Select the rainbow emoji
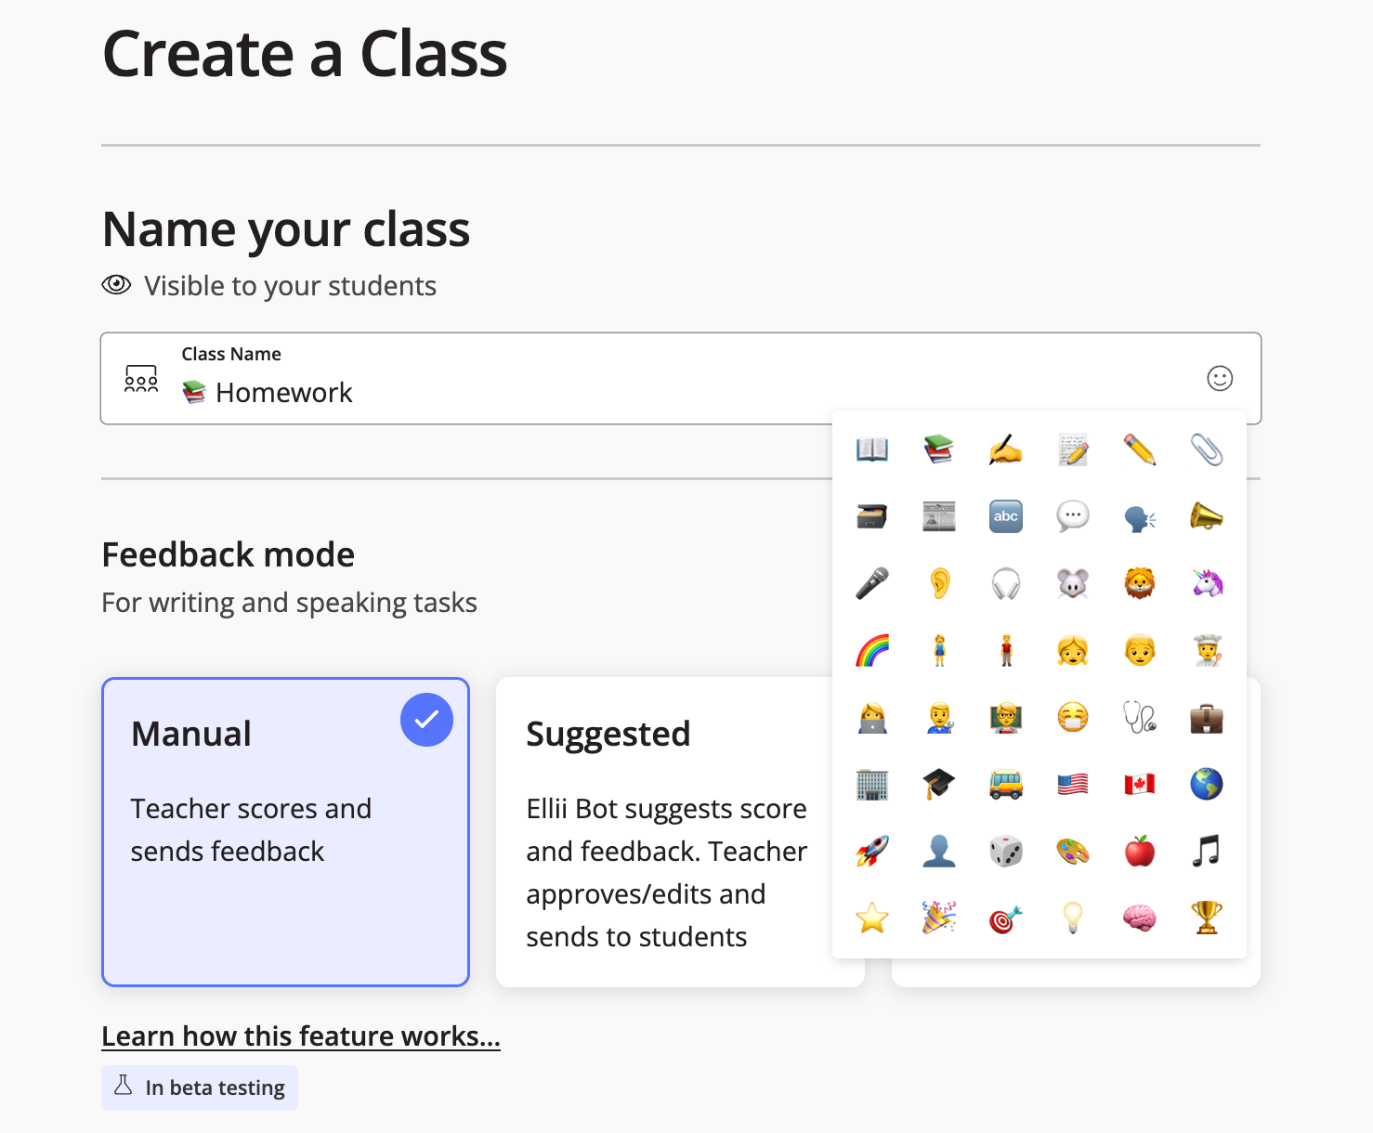This screenshot has height=1133, width=1373. (x=871, y=650)
